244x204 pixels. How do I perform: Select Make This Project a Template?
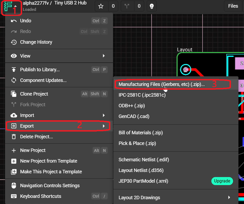(59, 172)
